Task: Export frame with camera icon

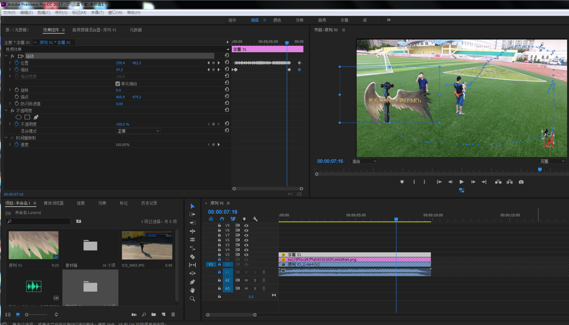Action: [x=521, y=182]
